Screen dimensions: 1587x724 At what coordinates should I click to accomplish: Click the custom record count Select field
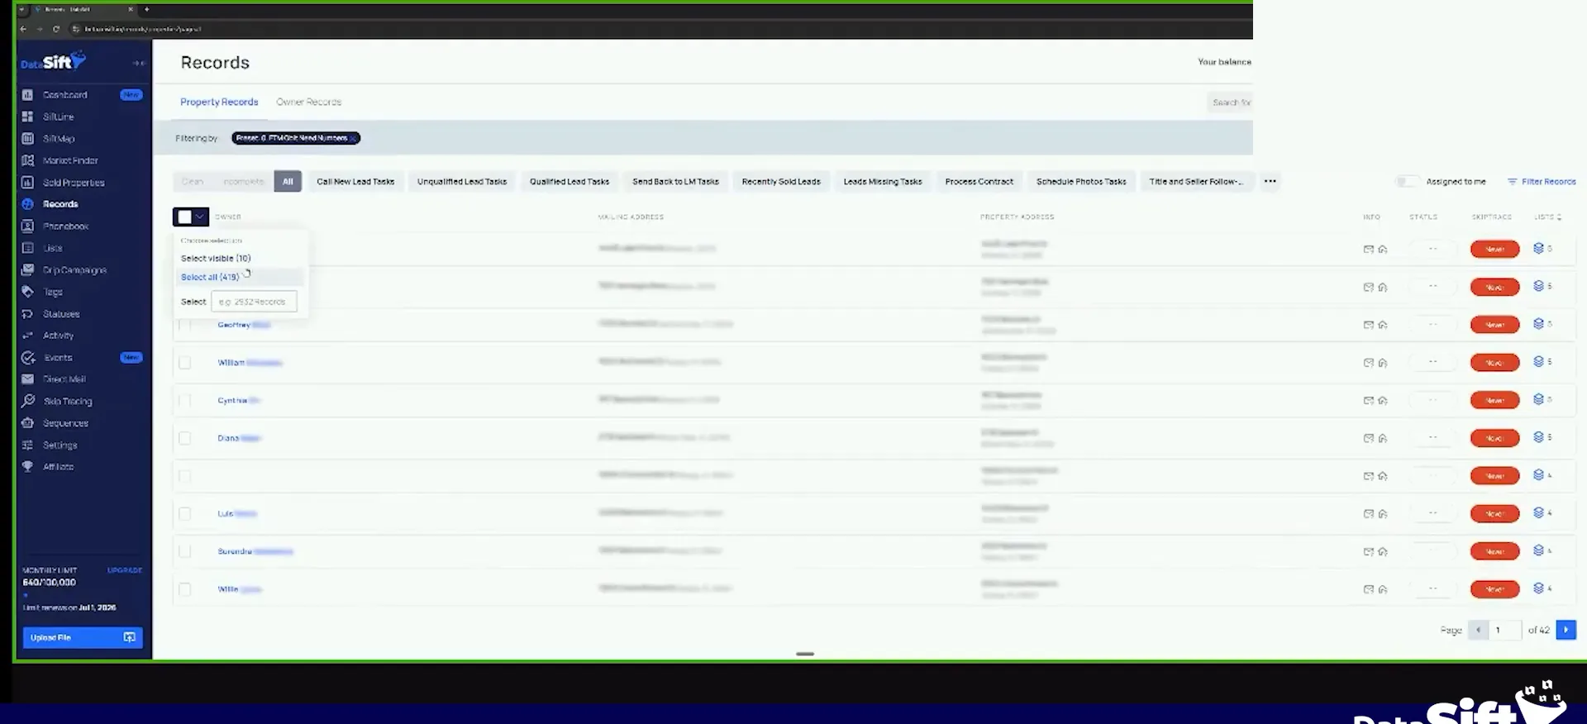click(254, 302)
